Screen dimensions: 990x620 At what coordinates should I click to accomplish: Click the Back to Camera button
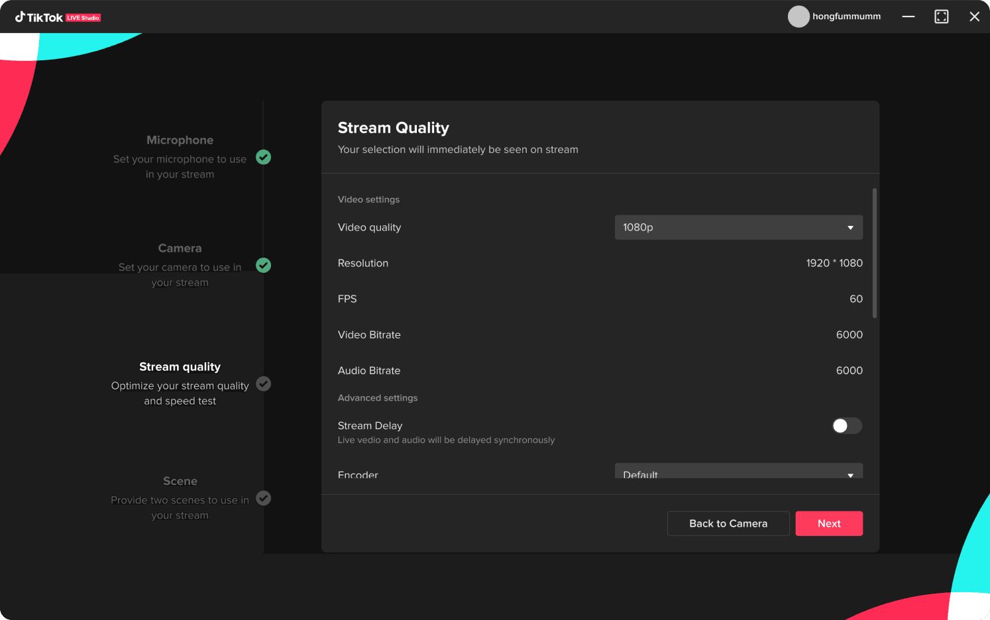click(x=728, y=523)
